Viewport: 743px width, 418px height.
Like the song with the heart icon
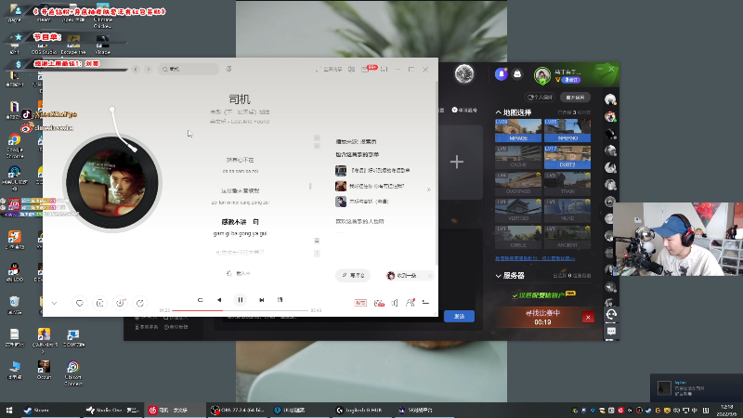(x=80, y=303)
